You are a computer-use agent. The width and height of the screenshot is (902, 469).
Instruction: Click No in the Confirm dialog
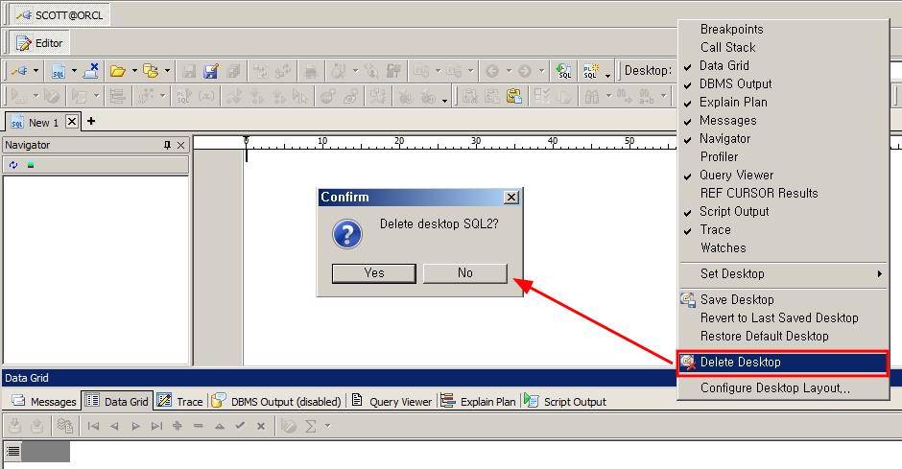tap(465, 273)
